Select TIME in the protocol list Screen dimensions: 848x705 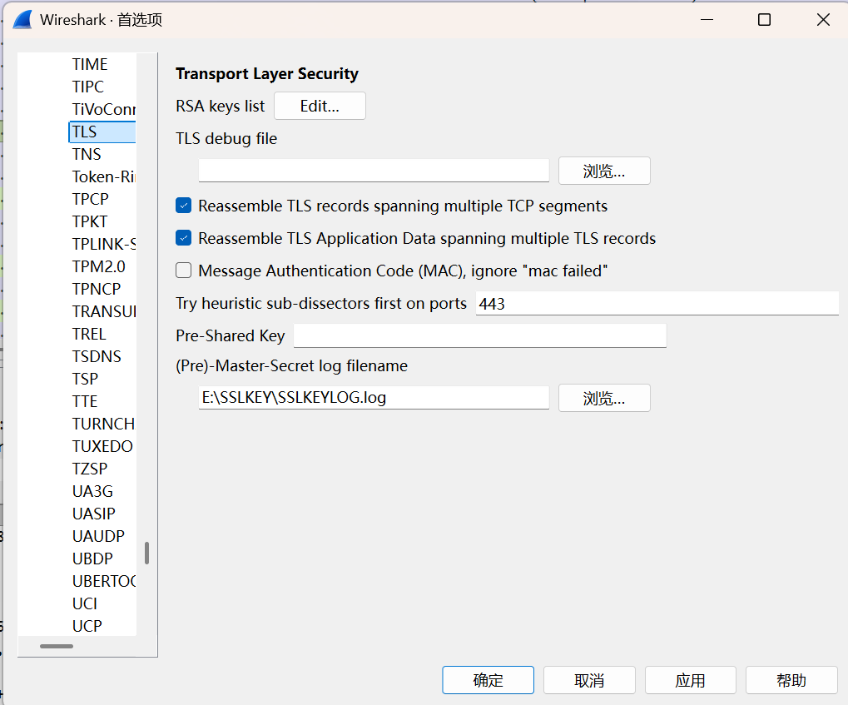tap(90, 64)
